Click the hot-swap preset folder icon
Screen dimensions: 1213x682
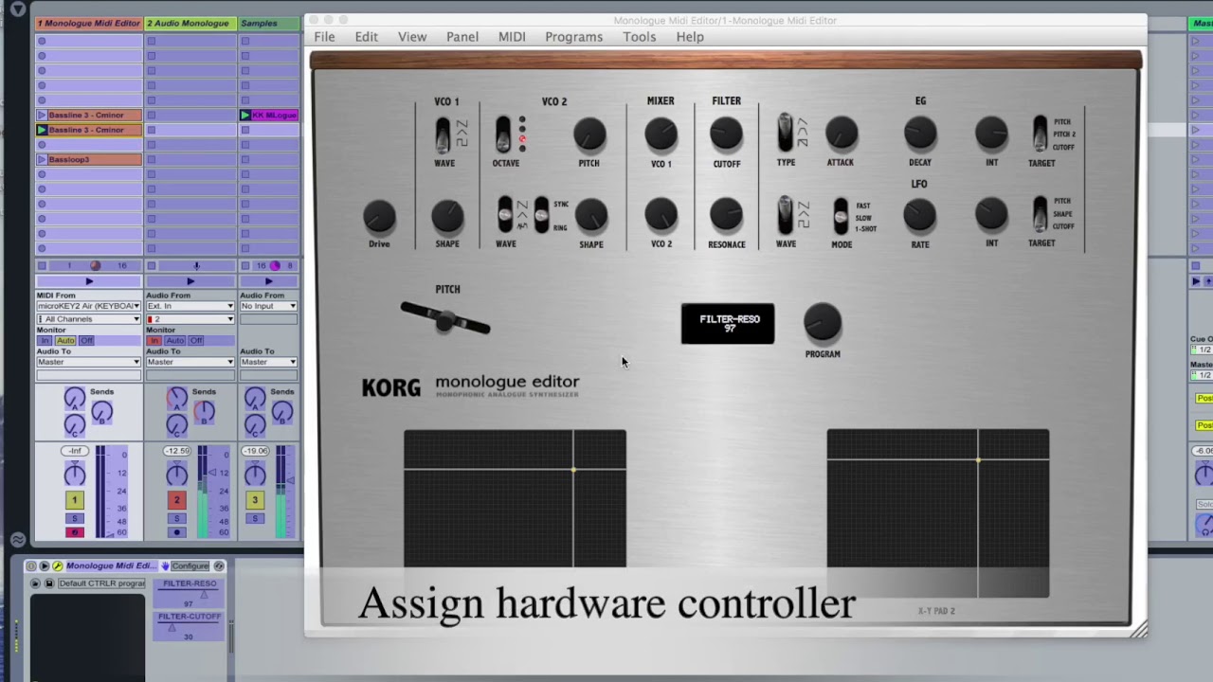pos(36,583)
